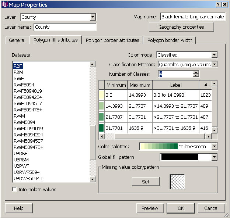Click the missing-value crosshatch pattern preview
The width and height of the screenshot is (230, 218).
pyautogui.click(x=177, y=182)
